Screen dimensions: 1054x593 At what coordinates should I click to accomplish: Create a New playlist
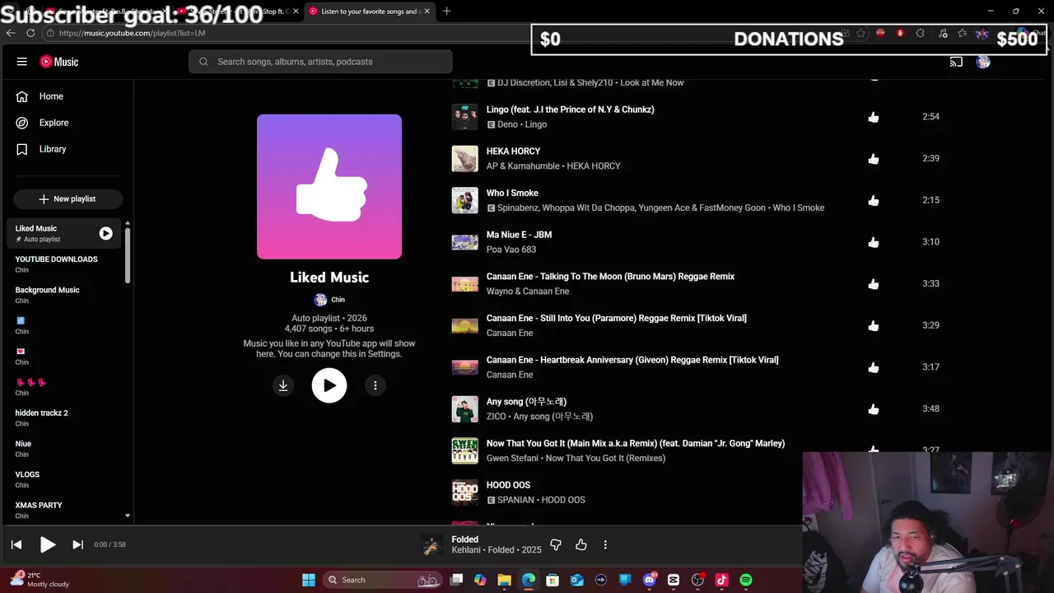point(68,198)
